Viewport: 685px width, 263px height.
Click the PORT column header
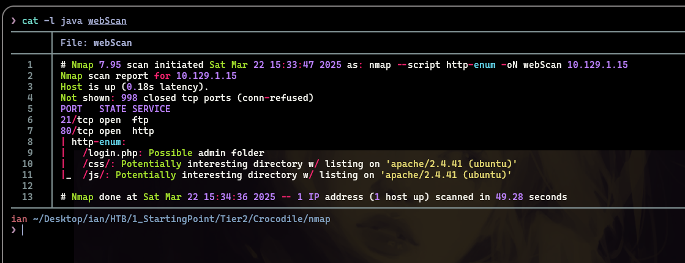[72, 109]
